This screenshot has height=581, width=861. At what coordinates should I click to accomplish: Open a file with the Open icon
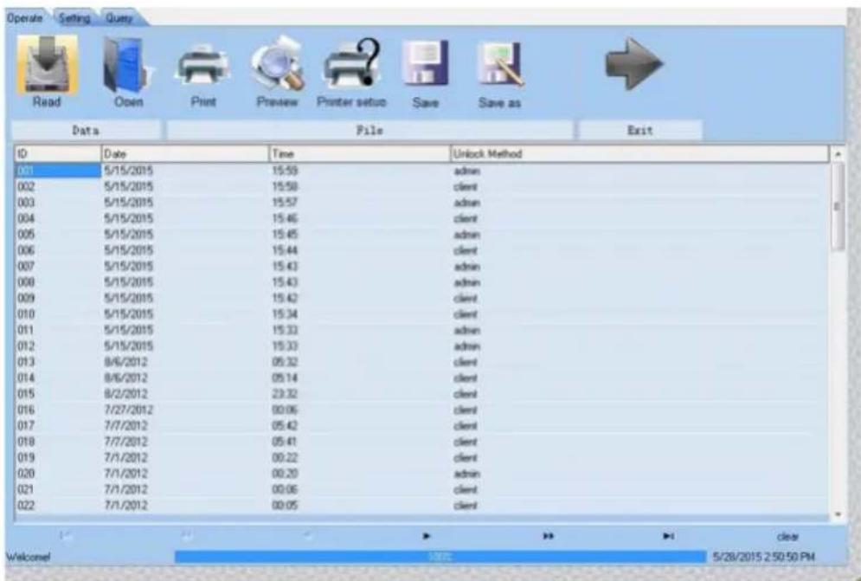128,64
